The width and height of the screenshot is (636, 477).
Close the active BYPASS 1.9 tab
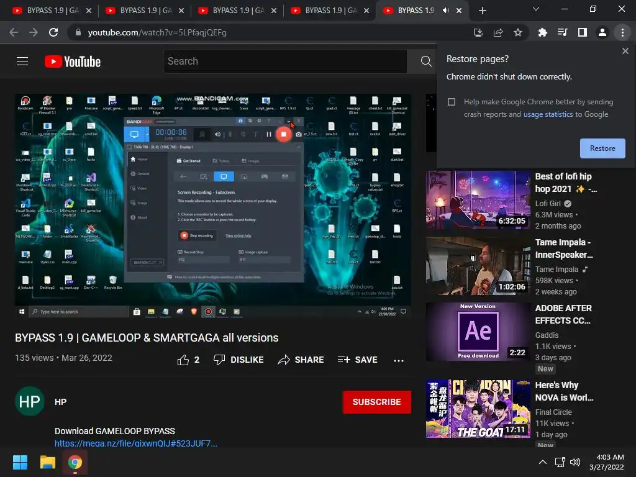pyautogui.click(x=459, y=11)
